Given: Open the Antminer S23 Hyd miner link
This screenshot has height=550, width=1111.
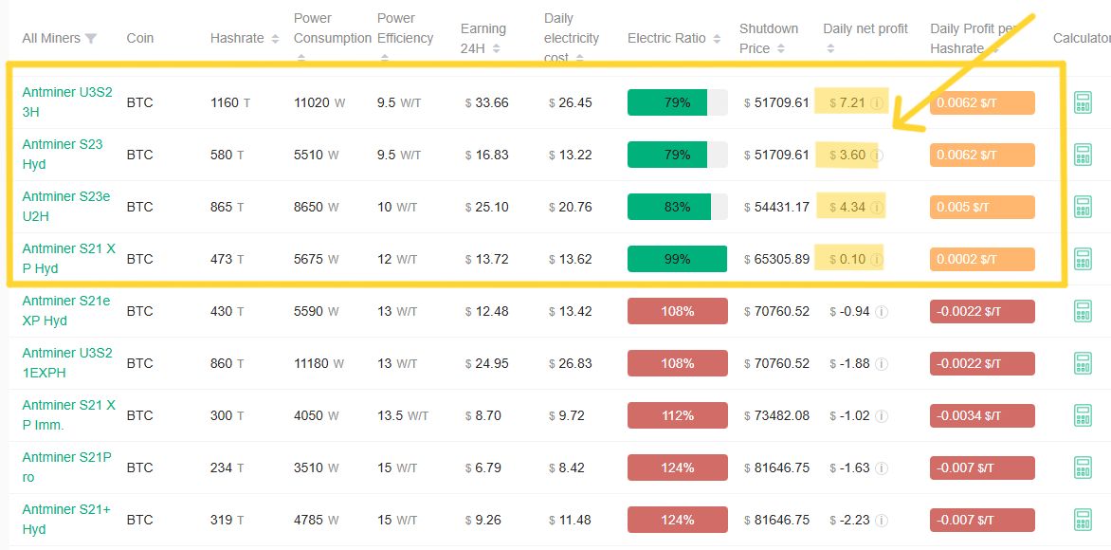Looking at the screenshot, I should 63,154.
